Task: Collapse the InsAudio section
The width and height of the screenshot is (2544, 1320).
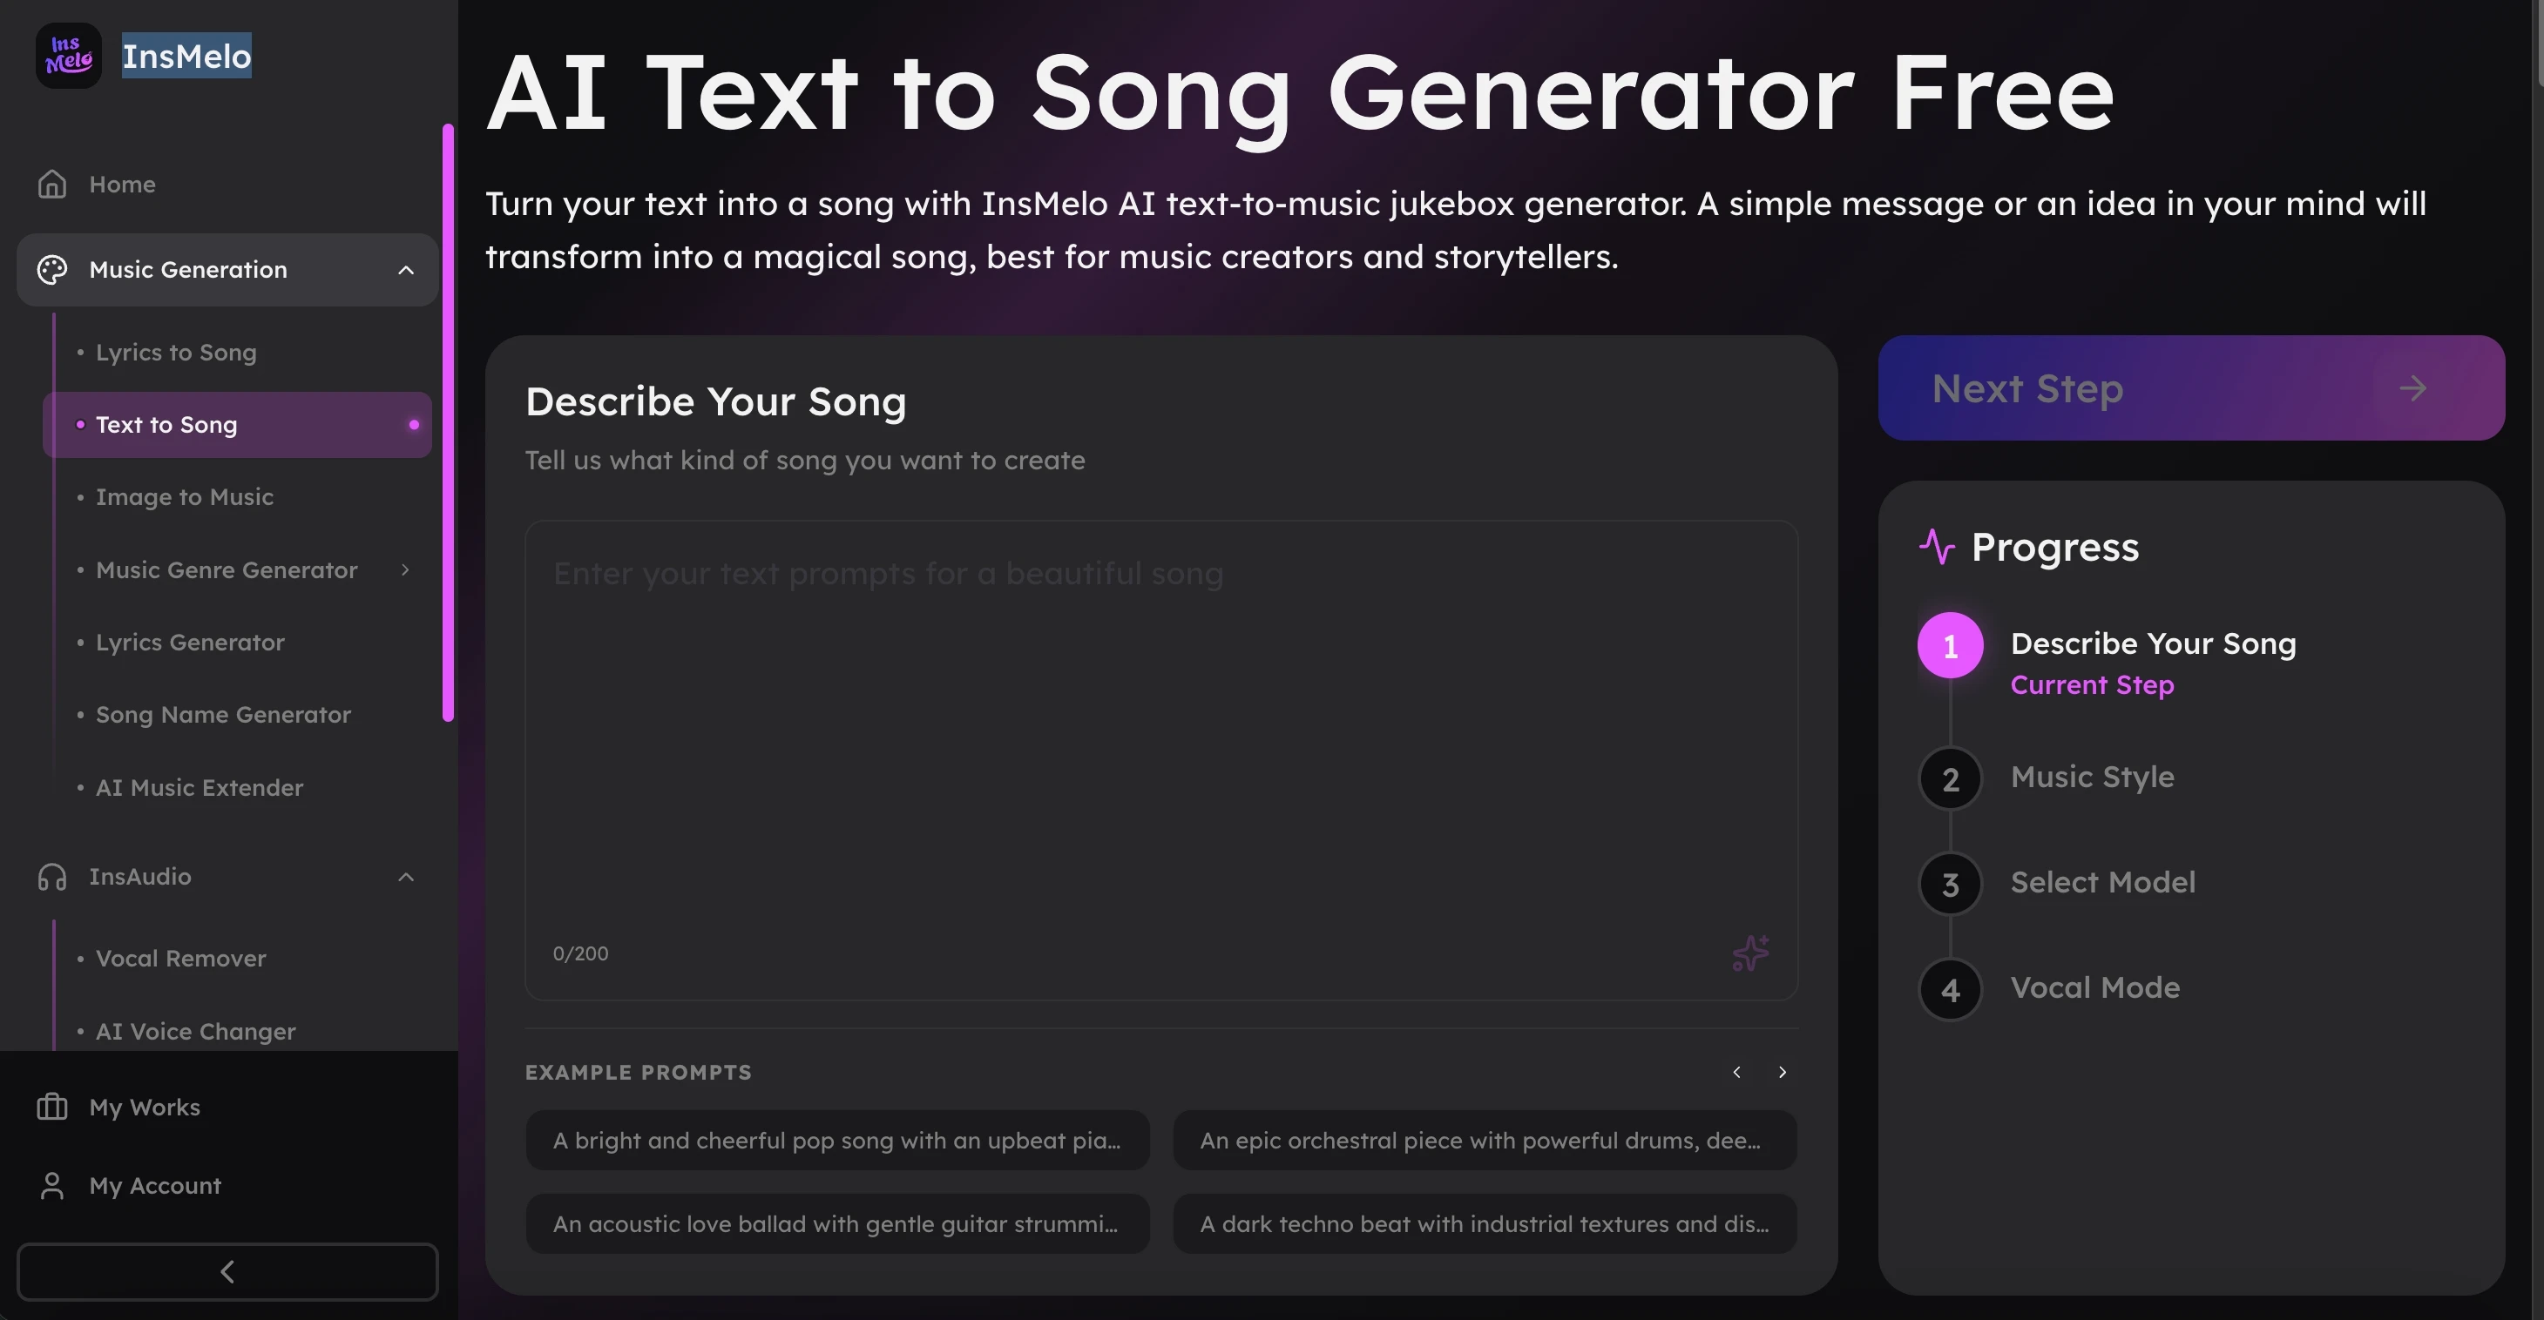Action: (406, 877)
